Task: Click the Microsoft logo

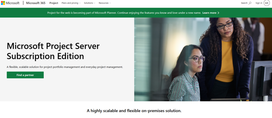Action: click(10, 3)
